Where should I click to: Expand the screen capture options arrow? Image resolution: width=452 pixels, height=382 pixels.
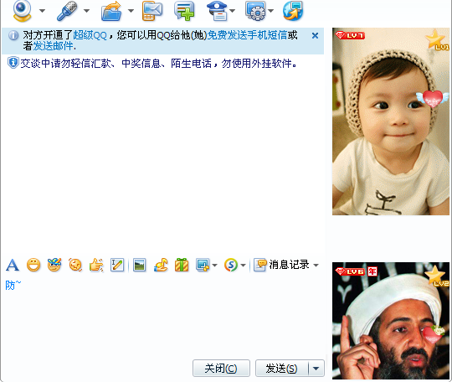[215, 266]
